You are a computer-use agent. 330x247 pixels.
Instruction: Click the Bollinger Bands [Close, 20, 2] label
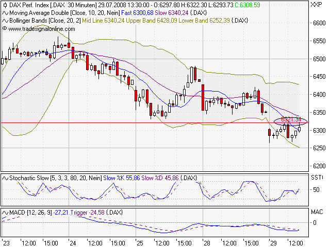pyautogui.click(x=45, y=21)
